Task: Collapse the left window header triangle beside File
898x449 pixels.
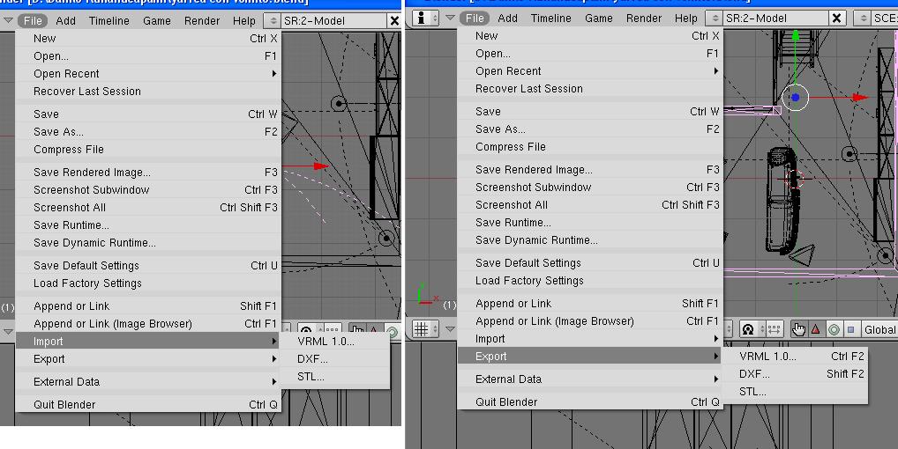Action: coord(8,21)
